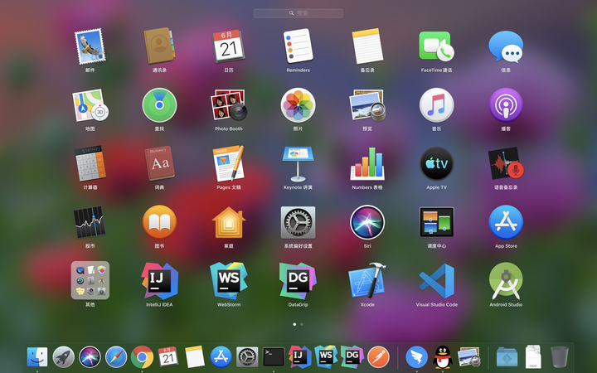The width and height of the screenshot is (597, 373).
Task: Open App Store from the Dock
Action: (221, 357)
